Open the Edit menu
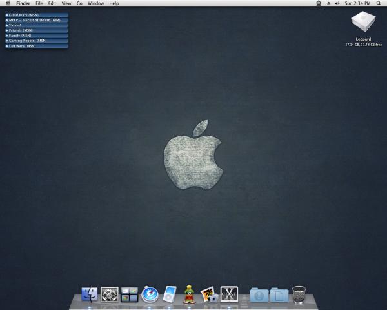This screenshot has height=310, width=387. point(52,3)
